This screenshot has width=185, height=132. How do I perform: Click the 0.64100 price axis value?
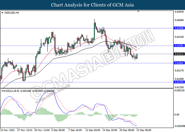point(179,37)
